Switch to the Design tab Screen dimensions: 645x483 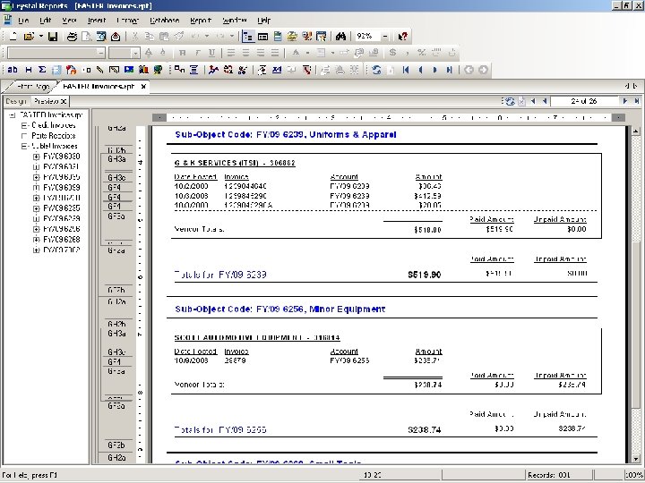(16, 101)
